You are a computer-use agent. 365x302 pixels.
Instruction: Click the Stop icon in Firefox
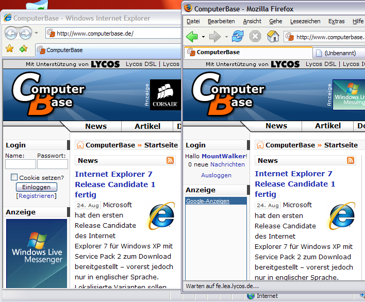point(255,37)
